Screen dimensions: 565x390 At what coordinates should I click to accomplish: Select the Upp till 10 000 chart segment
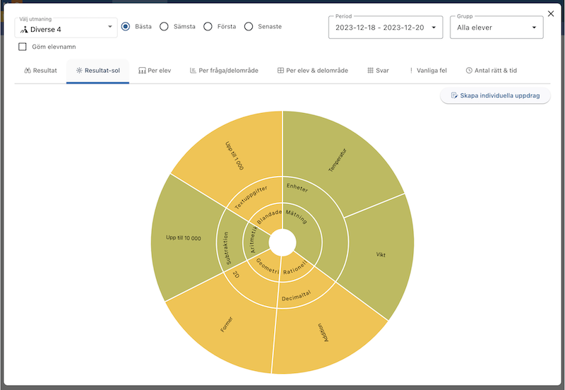coord(182,238)
